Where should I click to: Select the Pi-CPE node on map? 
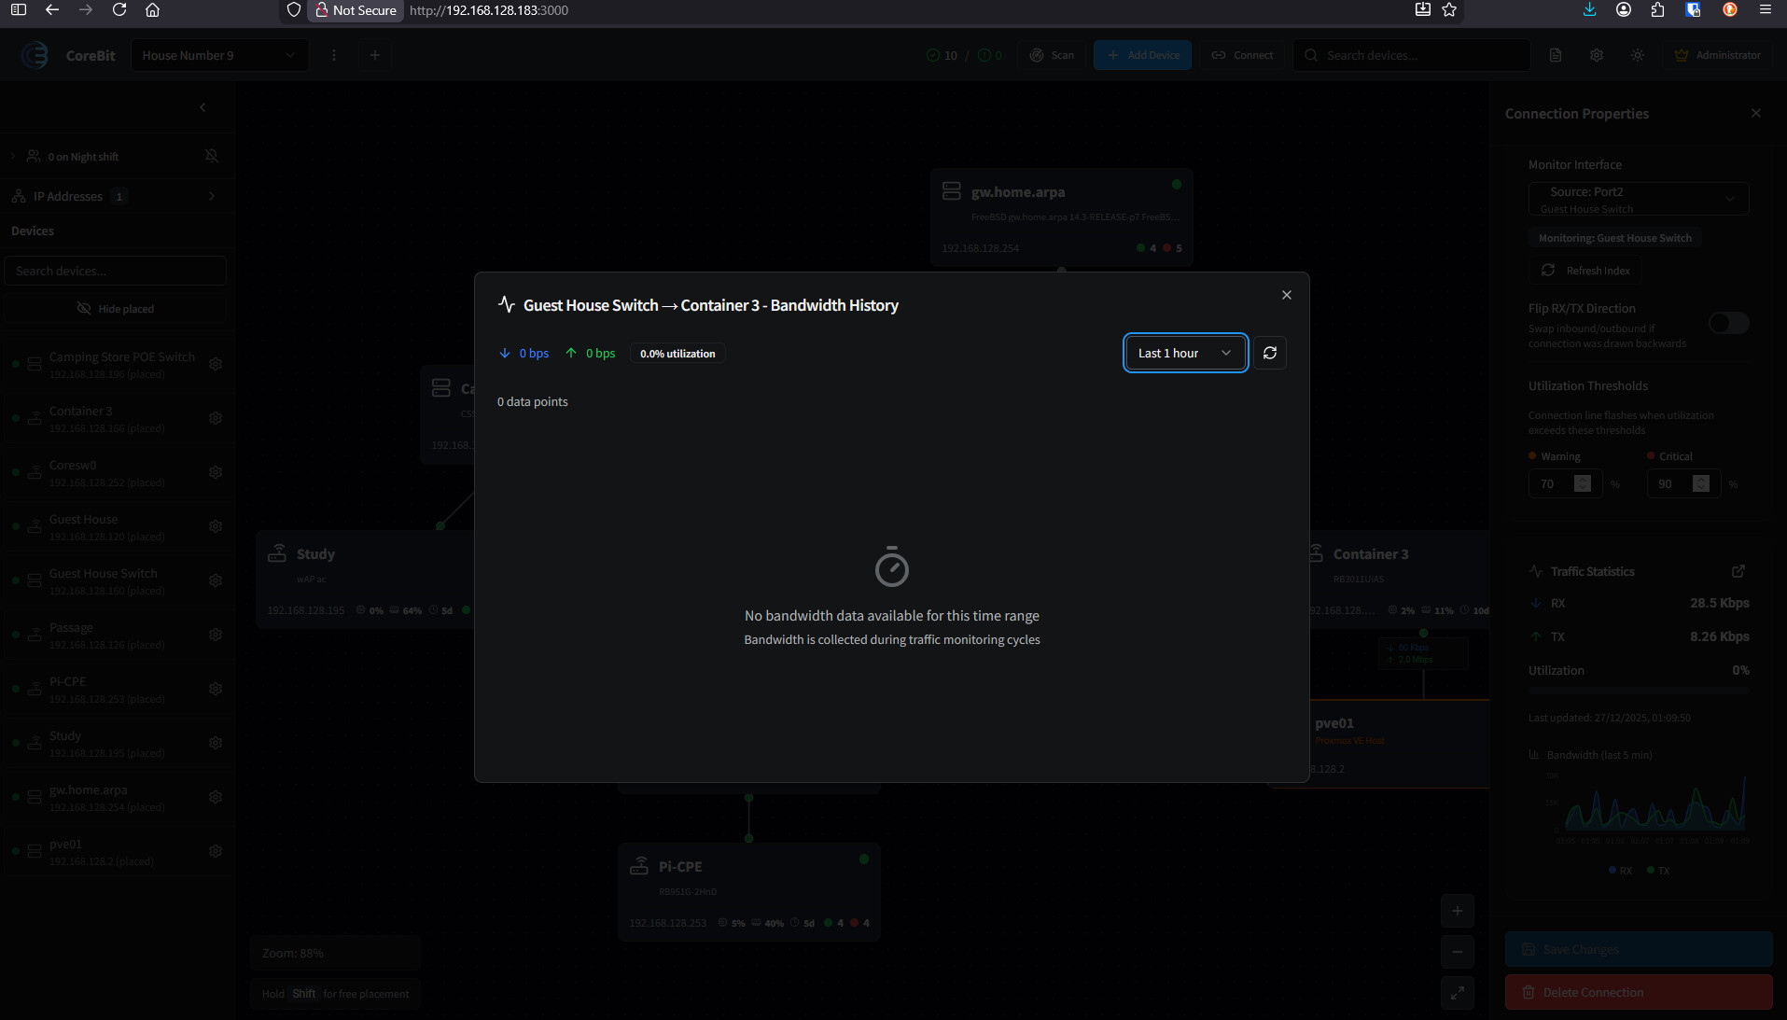(748, 892)
